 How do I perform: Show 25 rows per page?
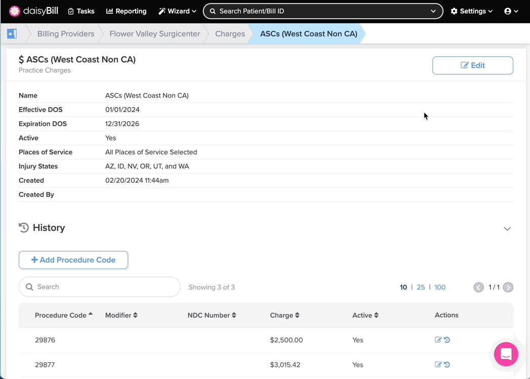pyautogui.click(x=421, y=288)
